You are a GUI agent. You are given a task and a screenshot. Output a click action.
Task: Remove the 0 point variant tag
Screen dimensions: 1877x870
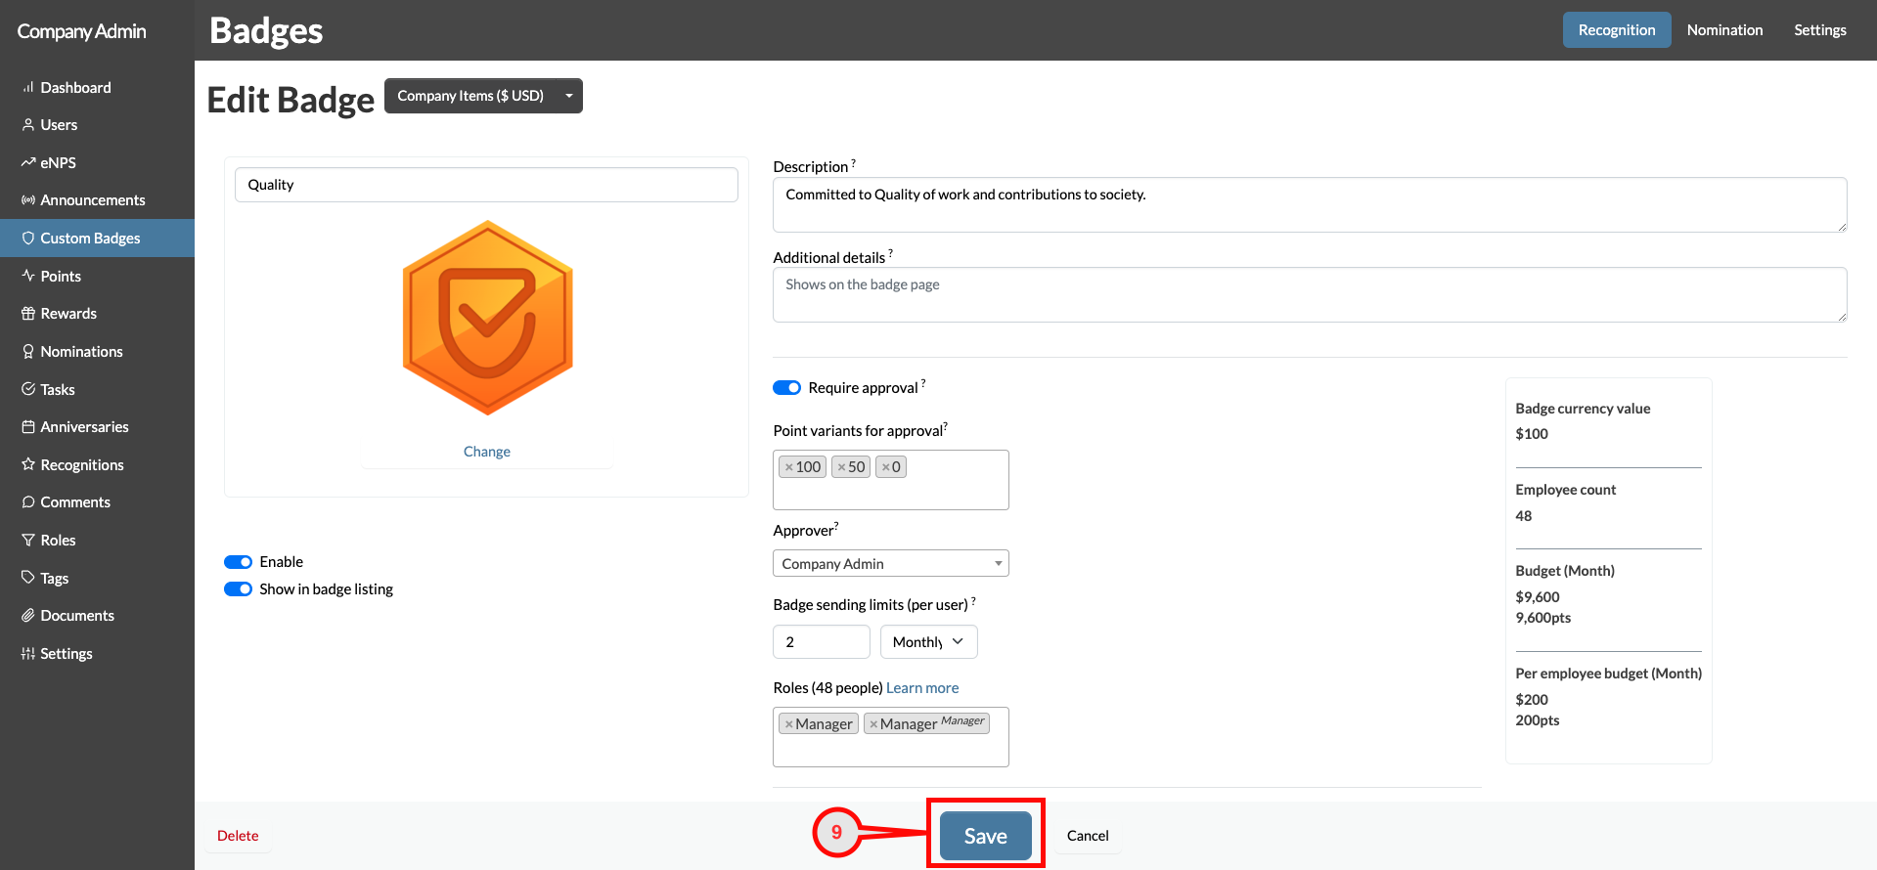886,467
